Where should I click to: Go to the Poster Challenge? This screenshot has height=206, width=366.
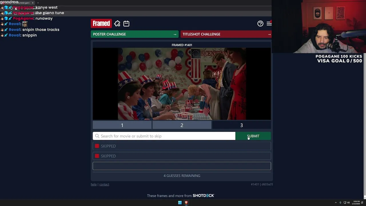134,34
